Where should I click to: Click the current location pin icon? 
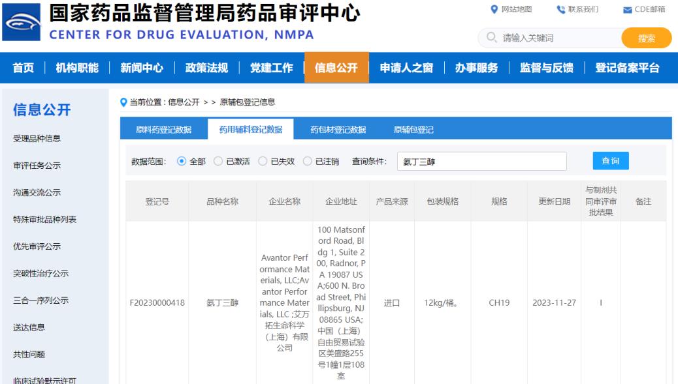pos(123,102)
